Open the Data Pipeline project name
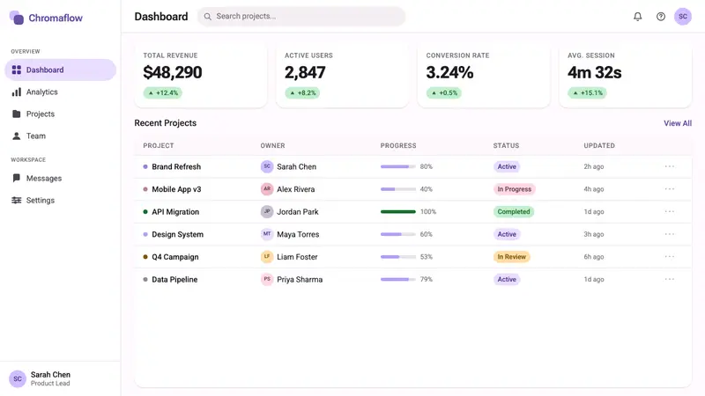This screenshot has height=396, width=705. 174,279
